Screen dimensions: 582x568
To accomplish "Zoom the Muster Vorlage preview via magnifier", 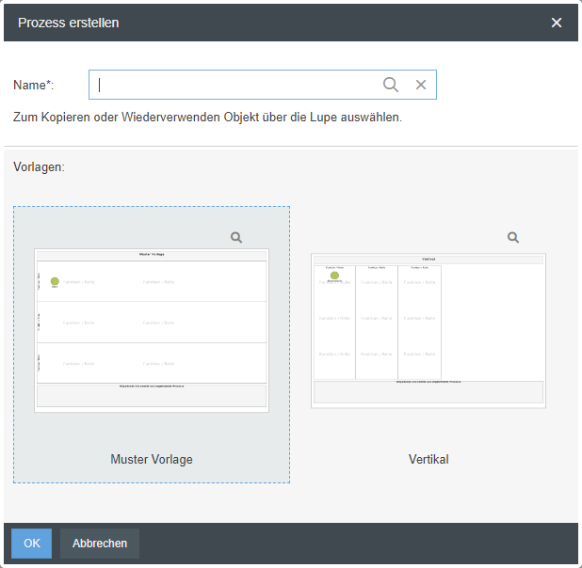I will coord(236,238).
